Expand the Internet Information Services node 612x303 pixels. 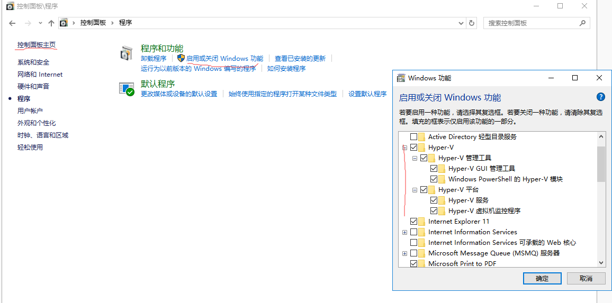click(x=405, y=233)
